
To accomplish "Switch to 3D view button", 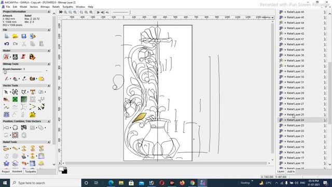I will click(61, 12).
